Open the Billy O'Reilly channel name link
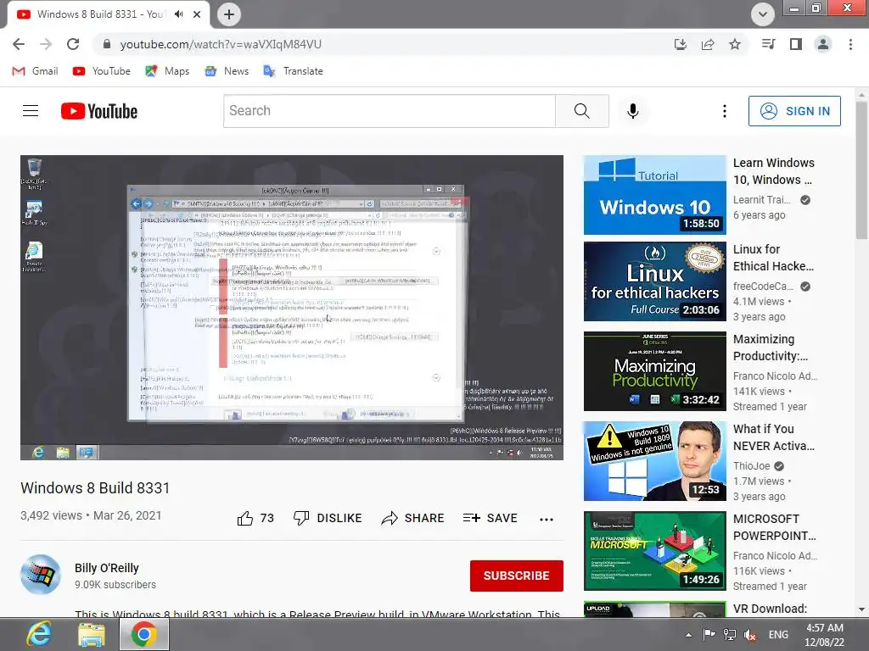This screenshot has height=651, width=869. [x=106, y=568]
